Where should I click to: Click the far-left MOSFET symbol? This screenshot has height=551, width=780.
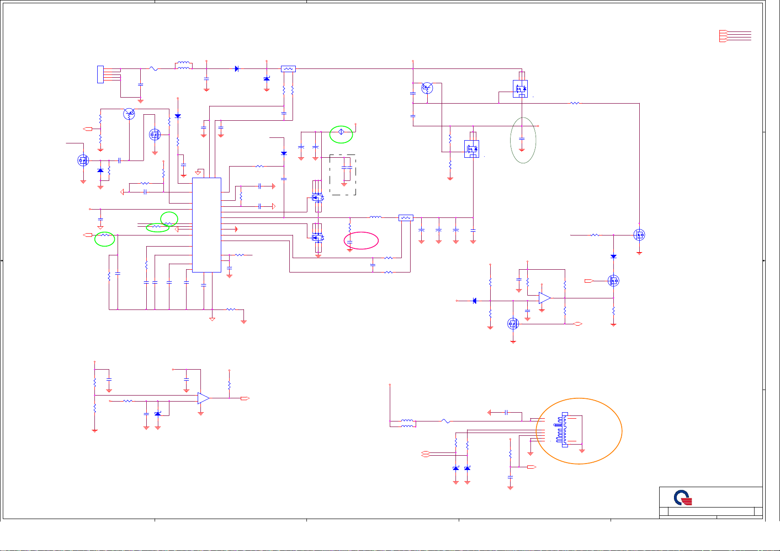coord(83,161)
